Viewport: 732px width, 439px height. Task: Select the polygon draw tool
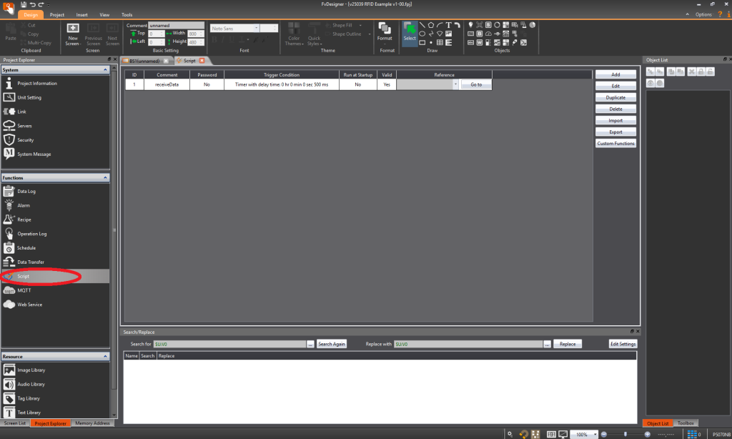[x=431, y=24]
